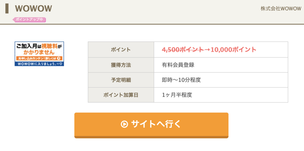Screen dimensions: 304x151
Task: Select the ポイントアップ中 pink badge
Action: 29,20
